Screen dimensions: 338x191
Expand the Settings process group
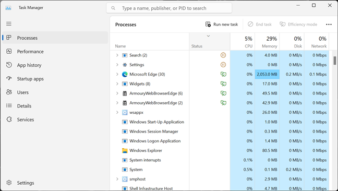point(117,65)
